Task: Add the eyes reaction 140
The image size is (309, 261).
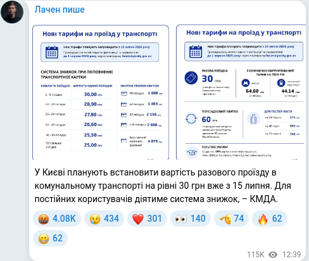Action: click(191, 219)
